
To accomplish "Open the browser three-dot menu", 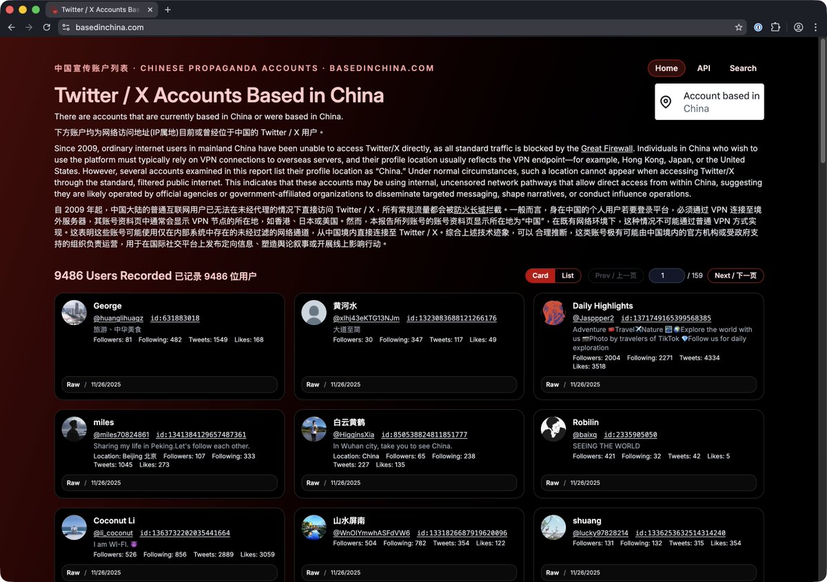I will coord(815,27).
